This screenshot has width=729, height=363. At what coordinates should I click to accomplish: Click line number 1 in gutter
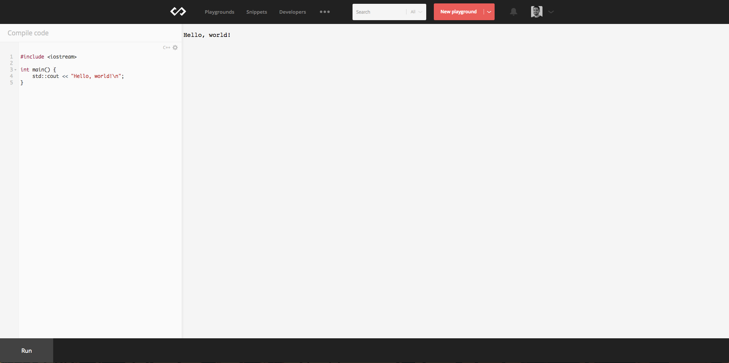[x=11, y=57]
